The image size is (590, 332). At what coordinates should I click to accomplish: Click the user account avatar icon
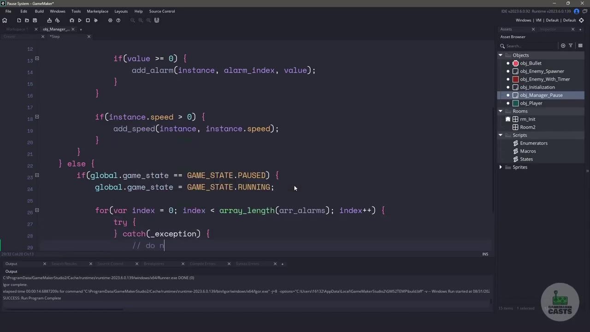coord(576,11)
